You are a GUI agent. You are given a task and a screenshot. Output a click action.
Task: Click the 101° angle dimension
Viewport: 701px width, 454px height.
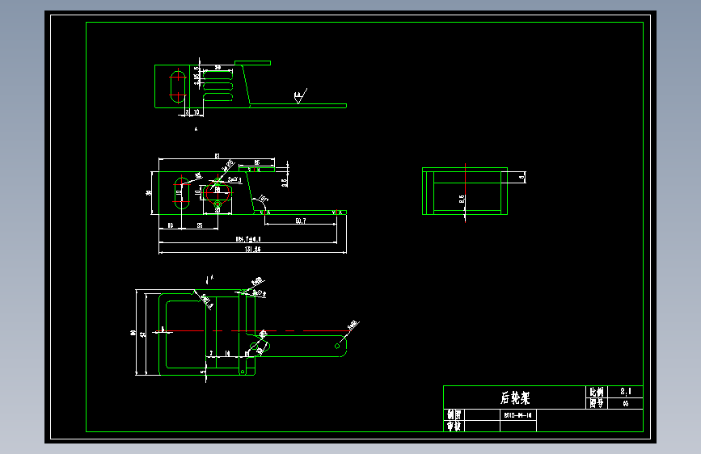click(x=264, y=197)
